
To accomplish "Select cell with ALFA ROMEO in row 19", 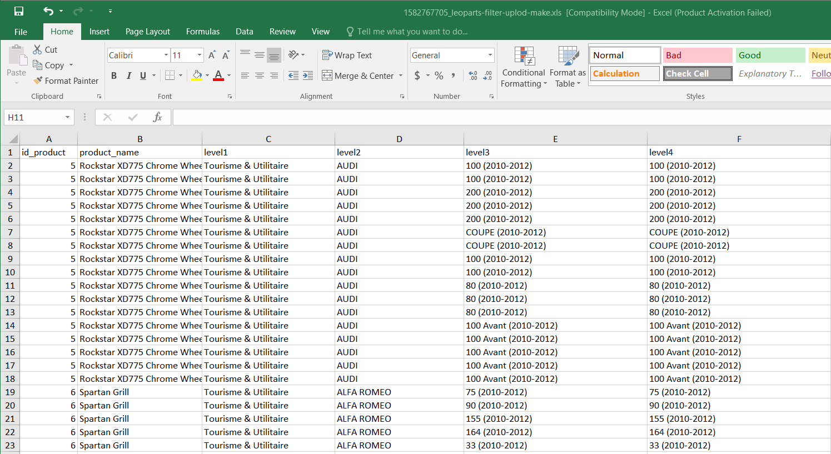I will pos(399,392).
